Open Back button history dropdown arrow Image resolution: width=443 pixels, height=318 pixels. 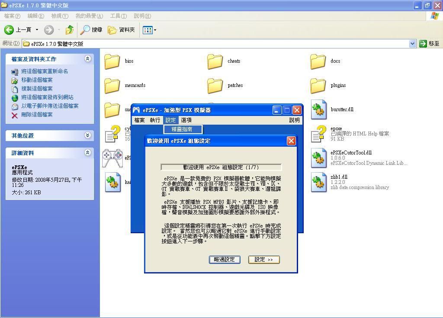pyautogui.click(x=37, y=30)
